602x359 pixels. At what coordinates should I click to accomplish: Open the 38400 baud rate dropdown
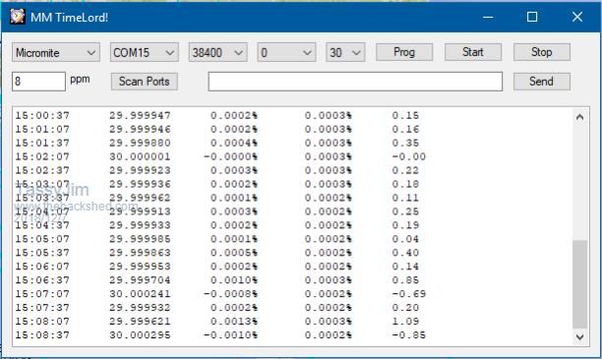[x=217, y=52]
